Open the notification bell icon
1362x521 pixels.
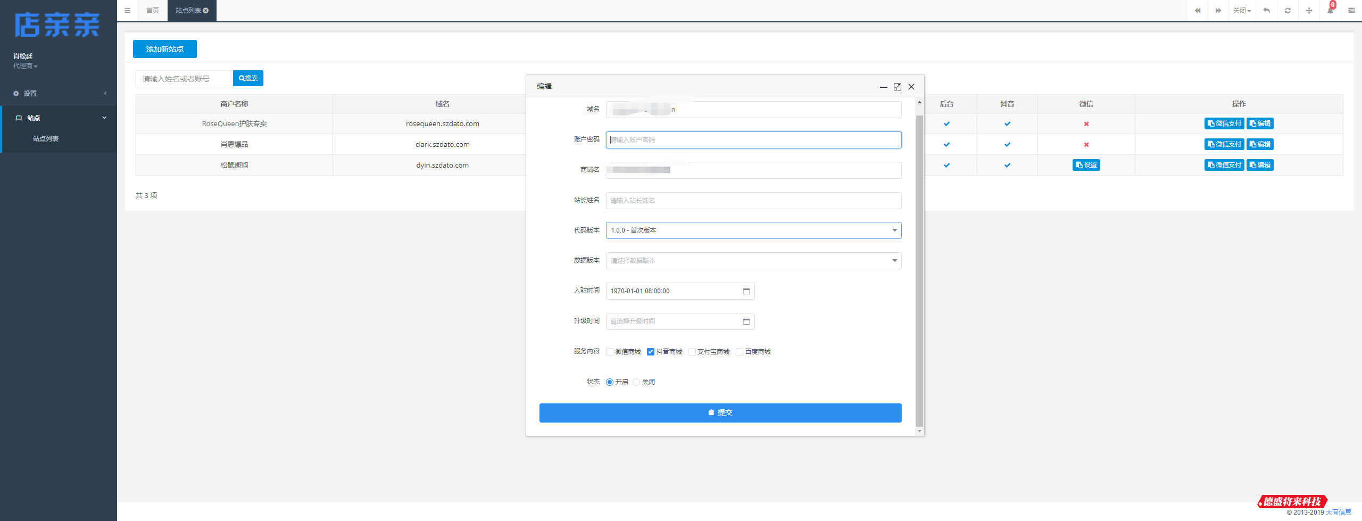(1330, 11)
